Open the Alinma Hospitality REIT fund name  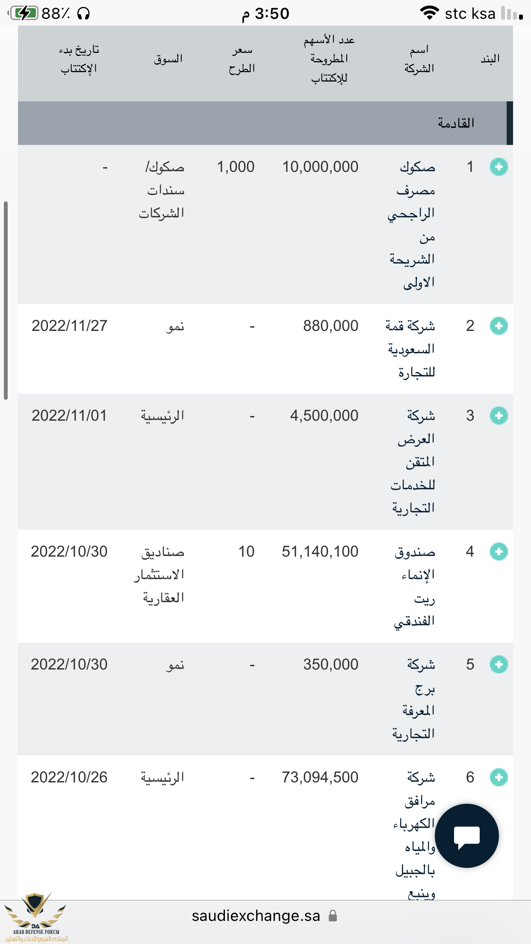point(414,586)
